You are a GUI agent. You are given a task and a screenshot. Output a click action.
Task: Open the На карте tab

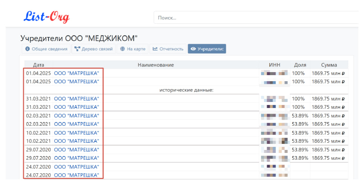click(x=132, y=49)
